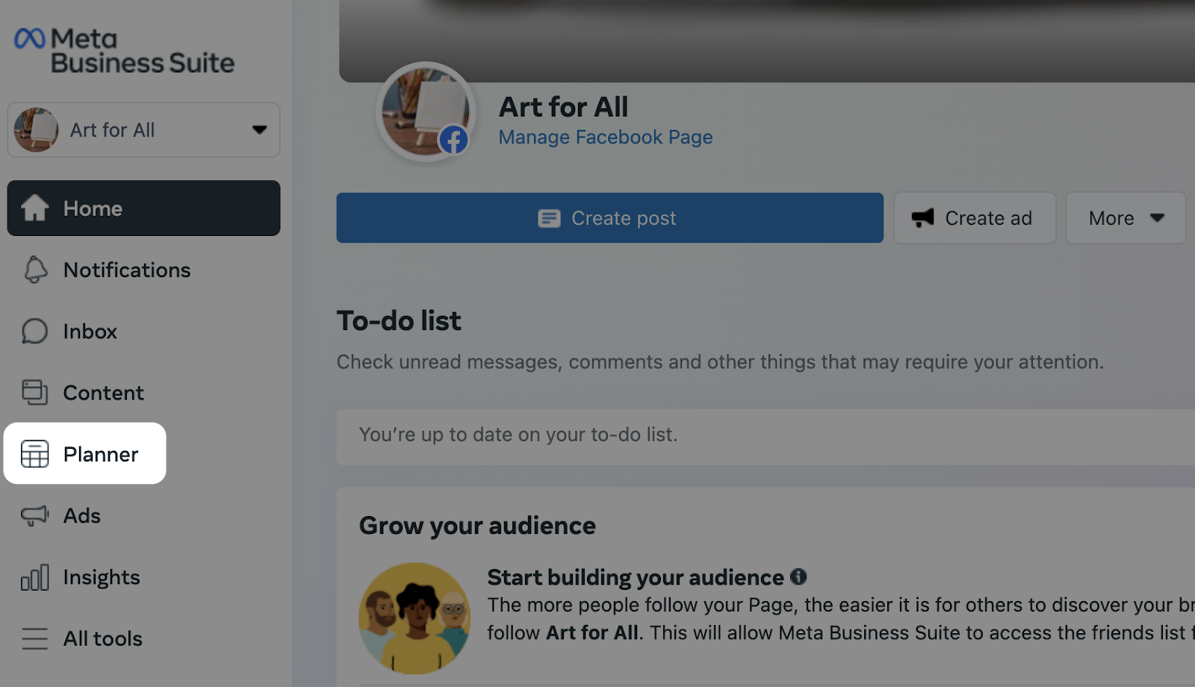This screenshot has width=1195, height=687.
Task: Click the All tools list icon
Action: tap(35, 638)
